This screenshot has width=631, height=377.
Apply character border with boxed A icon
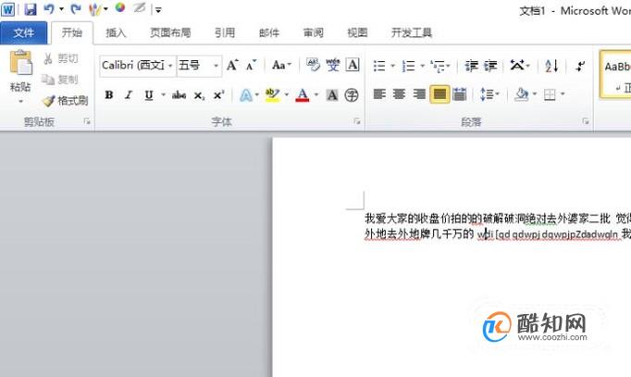pos(353,65)
